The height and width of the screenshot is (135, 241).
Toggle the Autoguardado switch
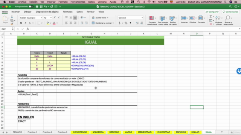click(x=31, y=7)
